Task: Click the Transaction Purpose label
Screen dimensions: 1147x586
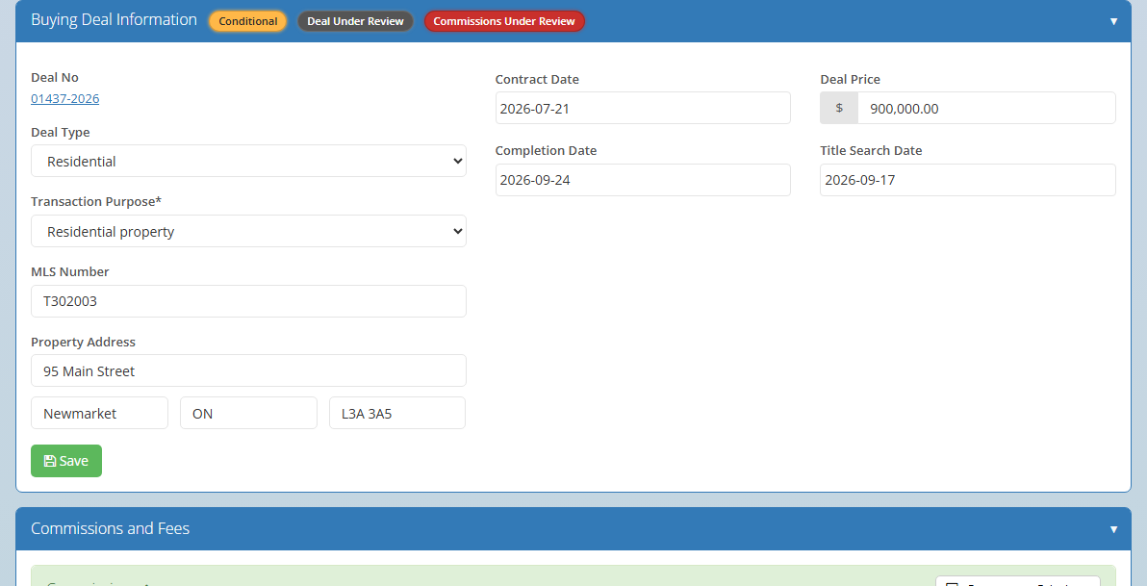Action: coord(96,202)
